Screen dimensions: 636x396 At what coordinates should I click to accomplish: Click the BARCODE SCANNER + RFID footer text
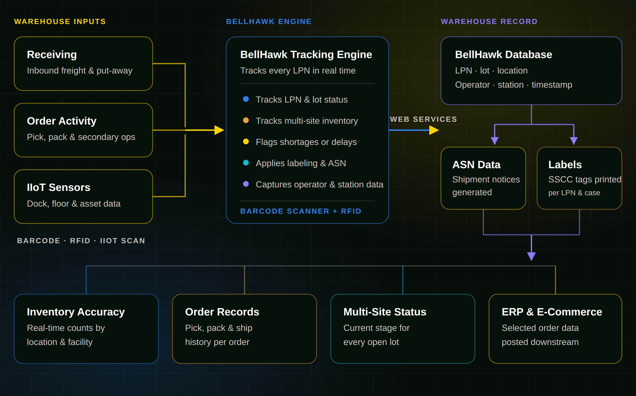click(301, 211)
